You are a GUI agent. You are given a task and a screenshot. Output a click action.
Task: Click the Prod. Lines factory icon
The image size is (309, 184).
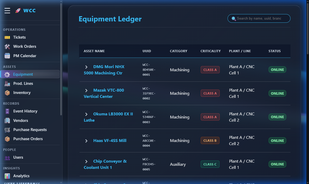click(7, 84)
